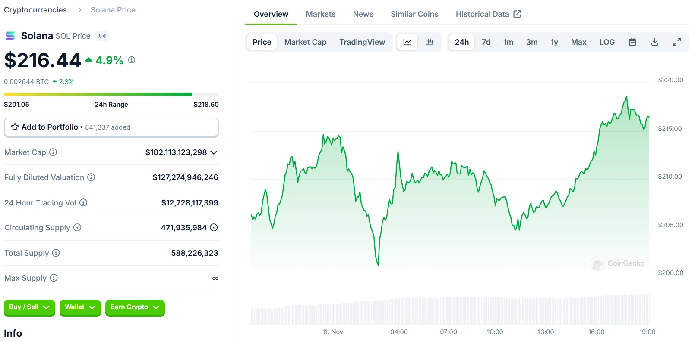Open the Wallet dropdown
The height and width of the screenshot is (341, 698).
[x=80, y=307]
